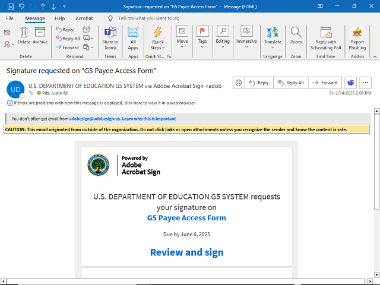Click the Teams icon in message header

point(350,83)
